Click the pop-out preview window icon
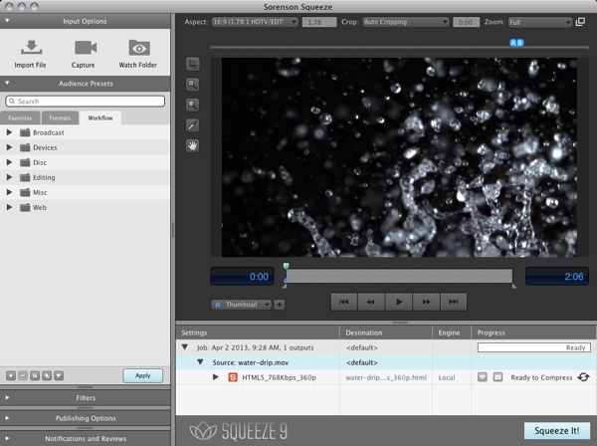Screen dimensions: 597x446 [580, 21]
